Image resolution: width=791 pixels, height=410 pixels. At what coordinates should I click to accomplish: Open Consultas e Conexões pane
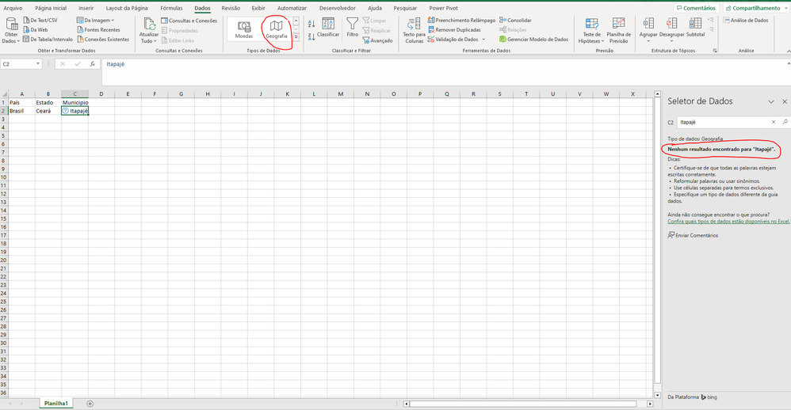pyautogui.click(x=189, y=21)
